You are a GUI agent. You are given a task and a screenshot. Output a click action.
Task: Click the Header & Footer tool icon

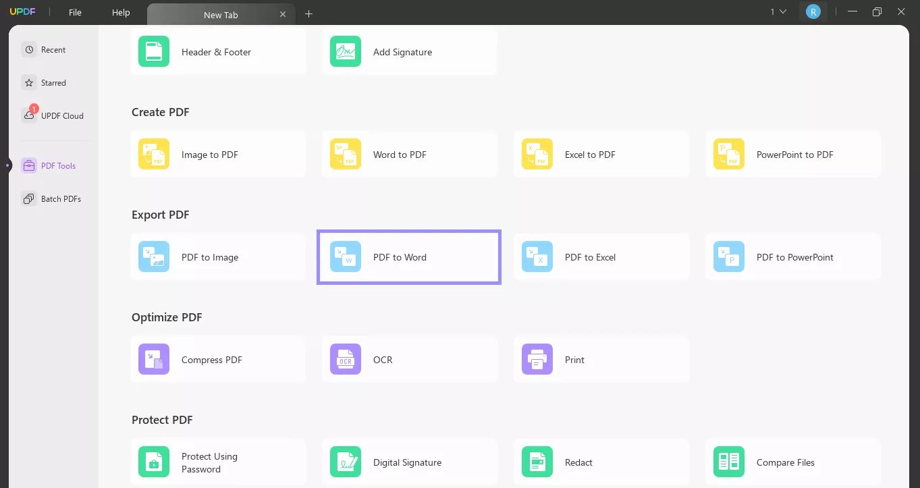[154, 51]
